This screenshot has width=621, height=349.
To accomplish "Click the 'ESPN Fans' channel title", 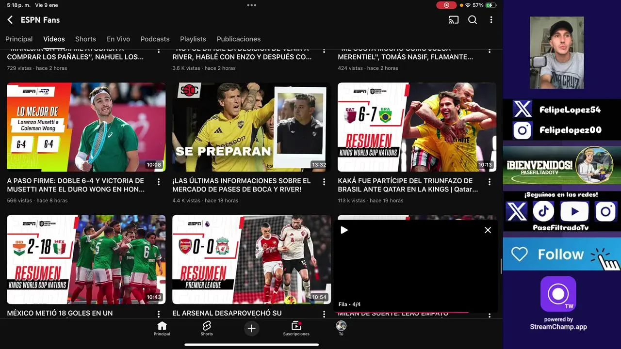I will coord(40,20).
